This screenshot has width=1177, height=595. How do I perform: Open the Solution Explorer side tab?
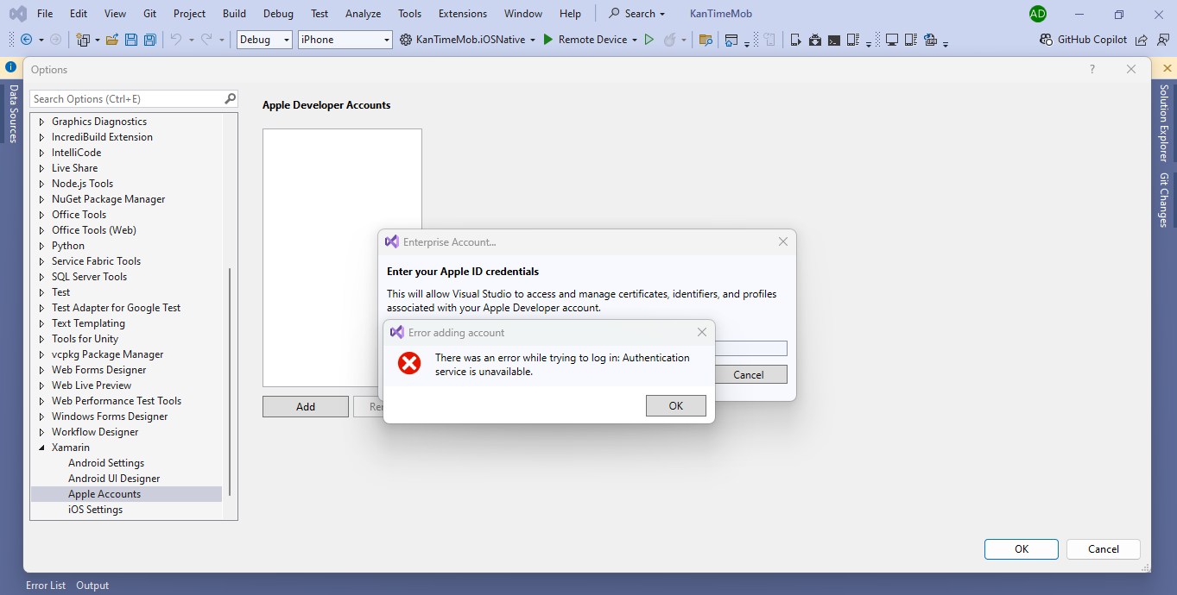click(x=1164, y=123)
